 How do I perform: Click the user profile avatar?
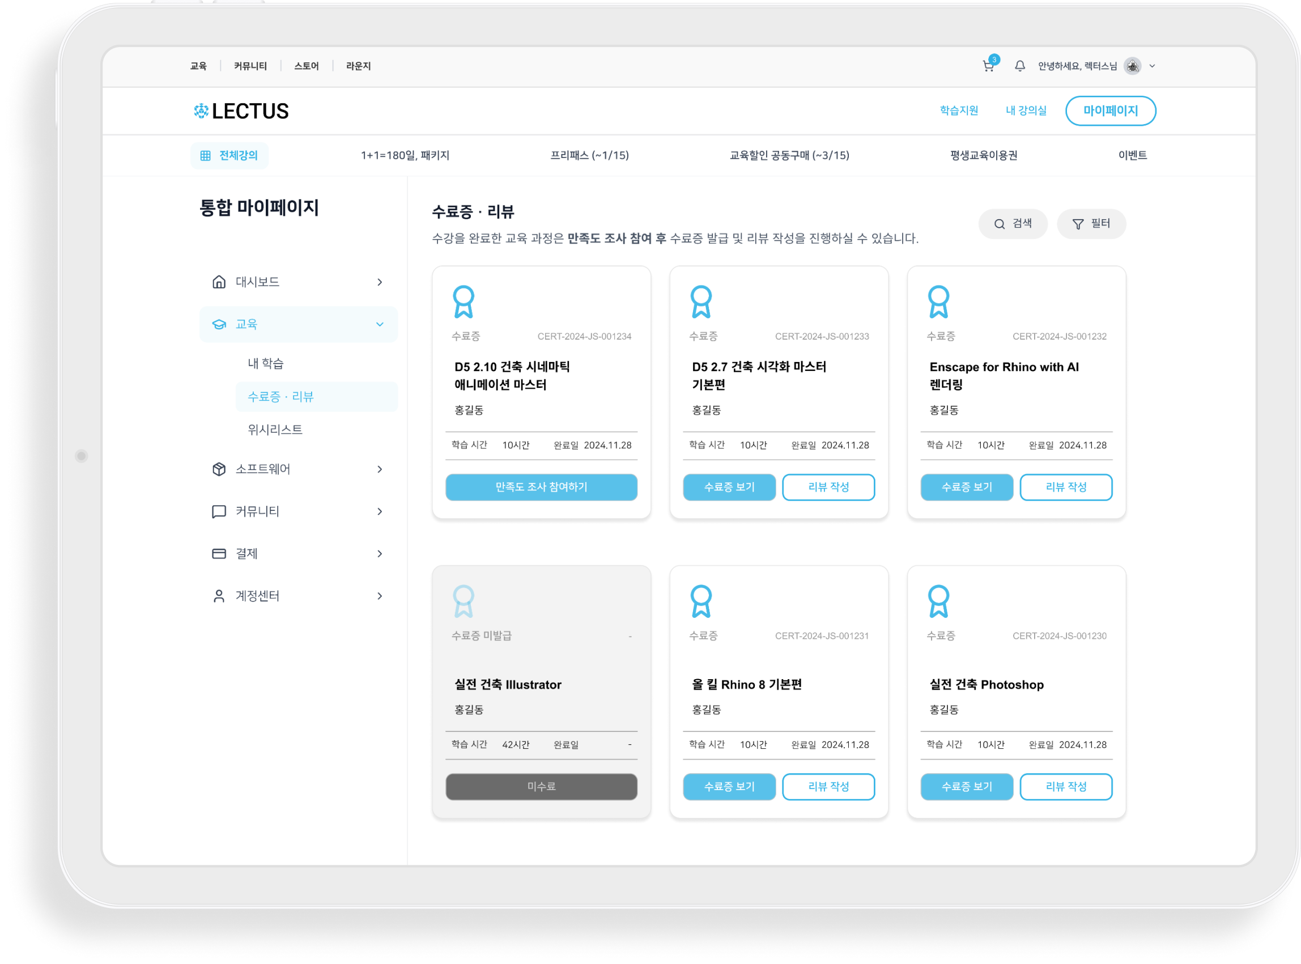[x=1132, y=66]
